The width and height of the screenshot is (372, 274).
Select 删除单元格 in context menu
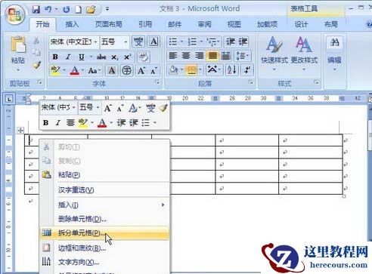(x=104, y=219)
